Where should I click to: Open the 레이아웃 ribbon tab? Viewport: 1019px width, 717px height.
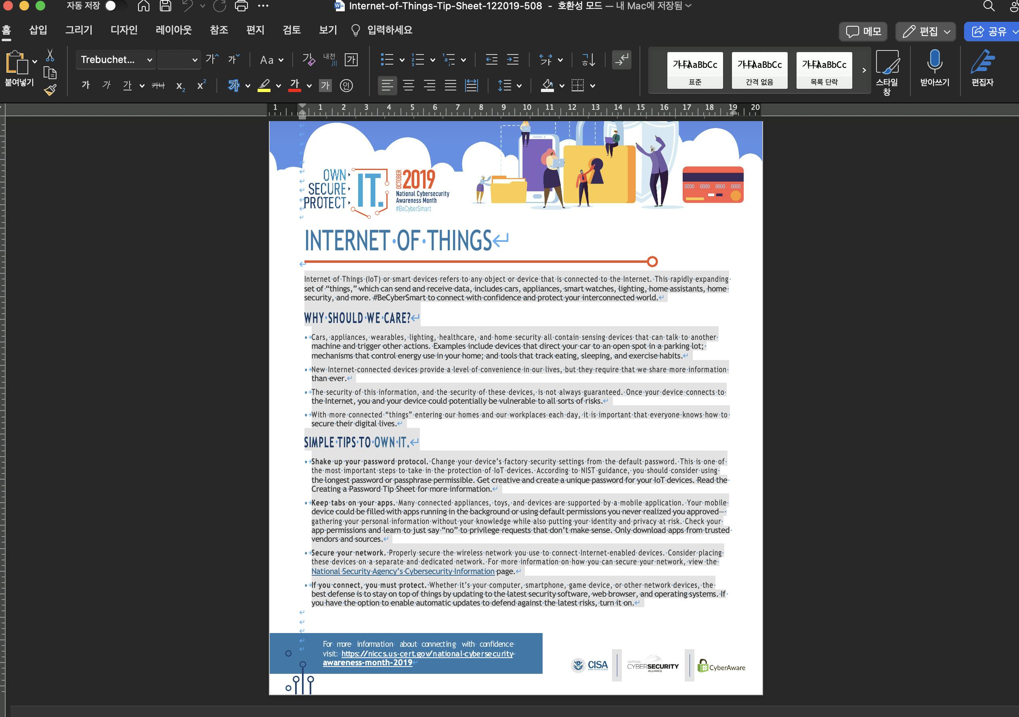click(x=174, y=30)
